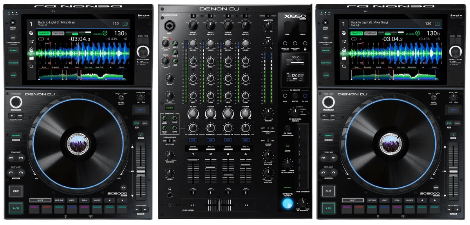The image size is (470, 225).
Task: Click the pitch bend minus button on left deck
Action: [137, 210]
